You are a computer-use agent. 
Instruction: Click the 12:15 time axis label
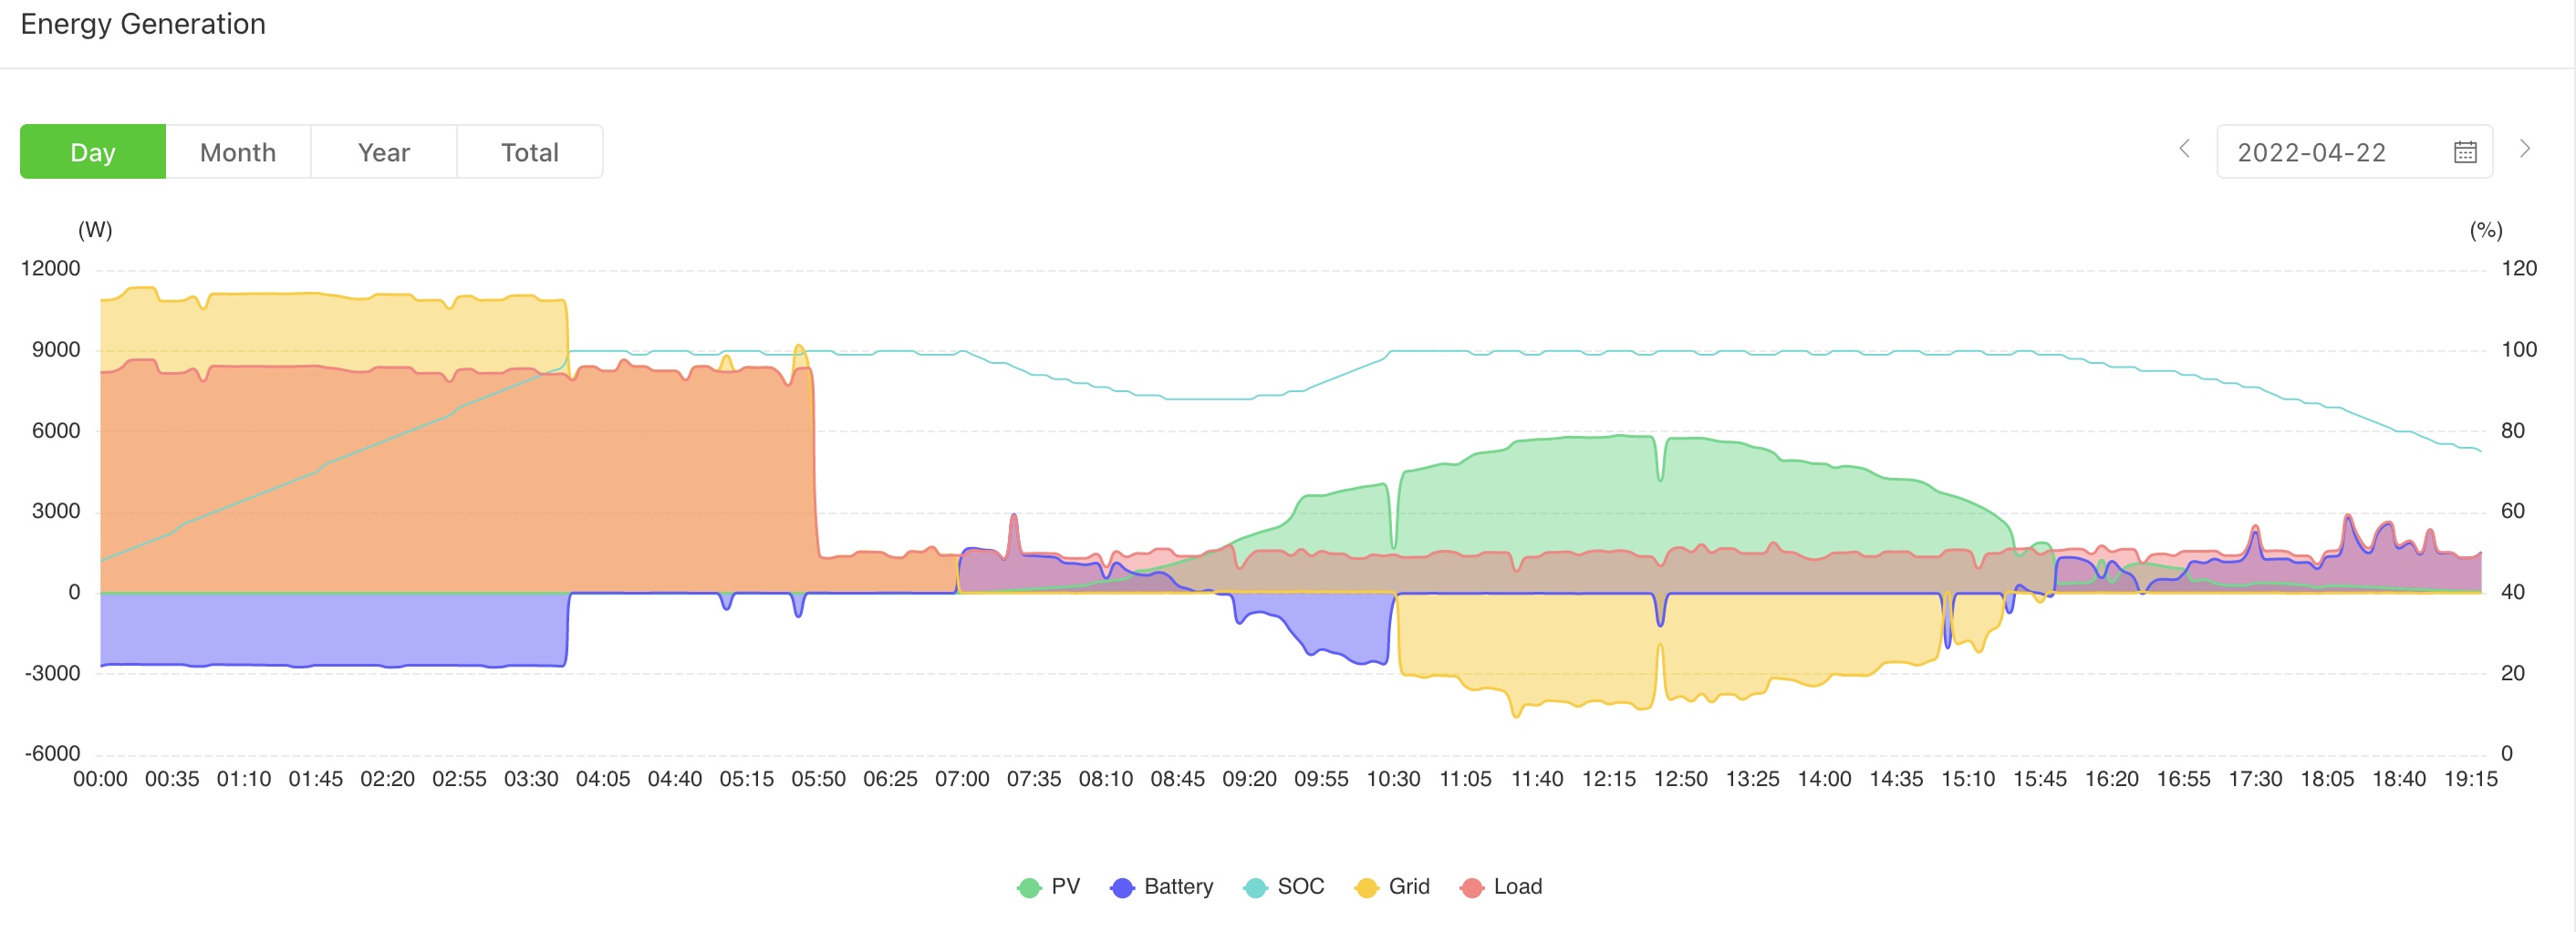(1608, 779)
